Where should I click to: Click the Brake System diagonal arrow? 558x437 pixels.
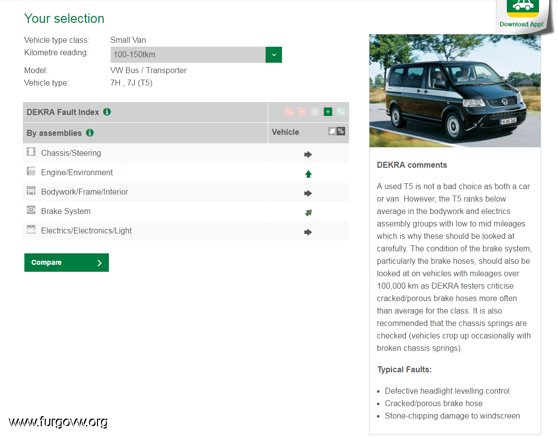(308, 213)
